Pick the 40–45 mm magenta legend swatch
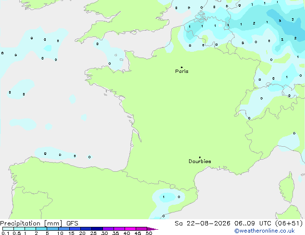This screenshot has width=305, height=235. [x=130, y=229]
